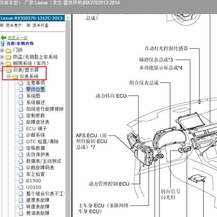Open the 整个组合仪表不工作 document
217x217 pixels.
(46, 193)
